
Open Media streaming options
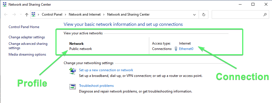pos(27,54)
